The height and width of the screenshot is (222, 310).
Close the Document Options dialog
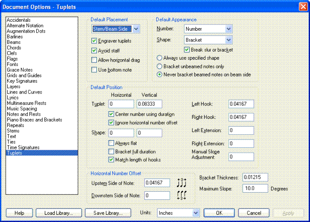pyautogui.click(x=303, y=7)
